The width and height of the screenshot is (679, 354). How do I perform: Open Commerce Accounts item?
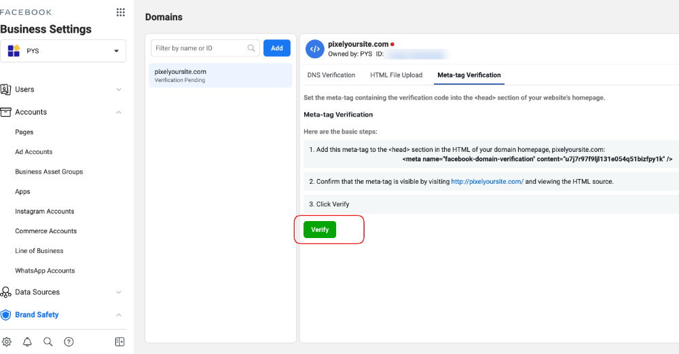click(x=46, y=231)
